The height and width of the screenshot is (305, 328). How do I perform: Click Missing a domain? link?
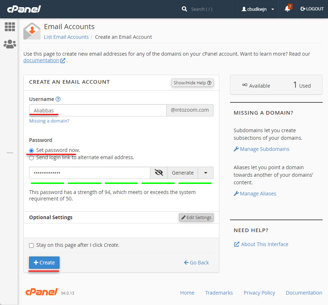coord(49,121)
